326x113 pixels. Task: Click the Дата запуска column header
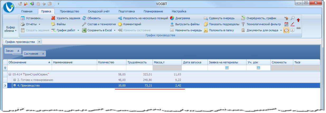(195, 62)
